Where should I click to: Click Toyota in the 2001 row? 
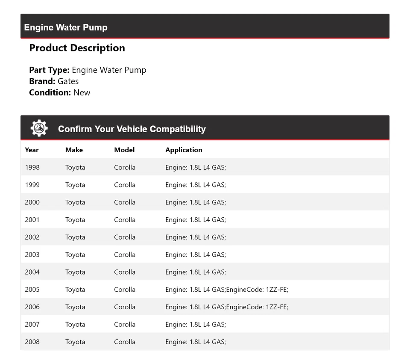tap(75, 220)
